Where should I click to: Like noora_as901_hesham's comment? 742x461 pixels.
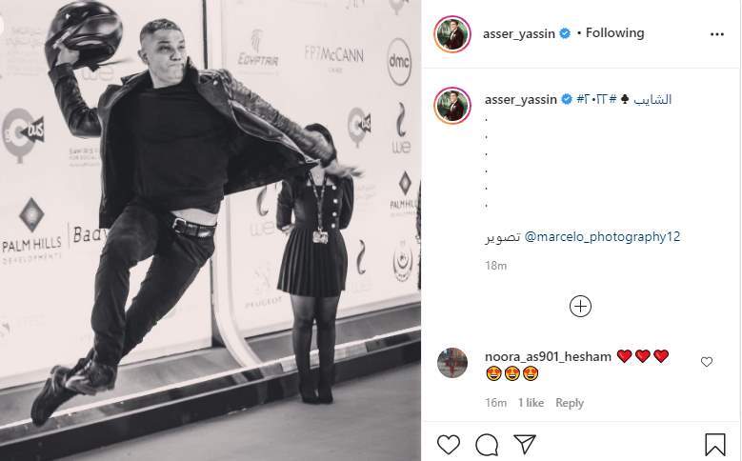707,362
